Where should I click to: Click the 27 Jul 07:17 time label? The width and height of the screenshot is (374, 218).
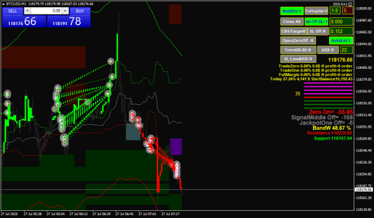(171, 214)
